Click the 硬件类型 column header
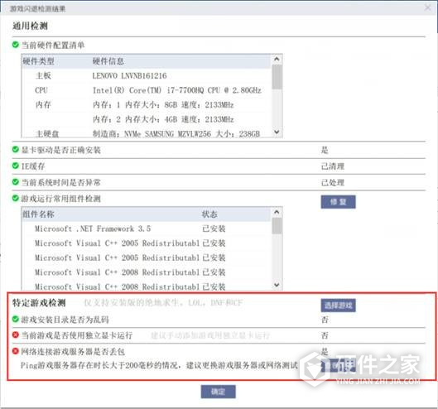The width and height of the screenshot is (438, 409). pyautogui.click(x=39, y=61)
